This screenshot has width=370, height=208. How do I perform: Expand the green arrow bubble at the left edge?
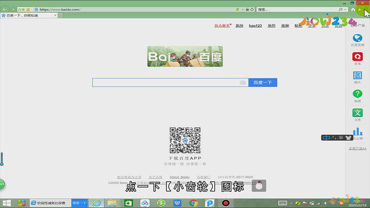2,184
